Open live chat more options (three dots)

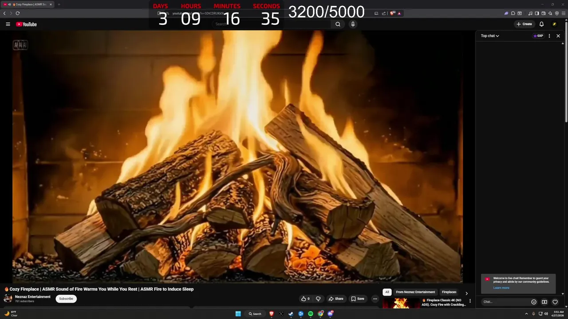549,36
